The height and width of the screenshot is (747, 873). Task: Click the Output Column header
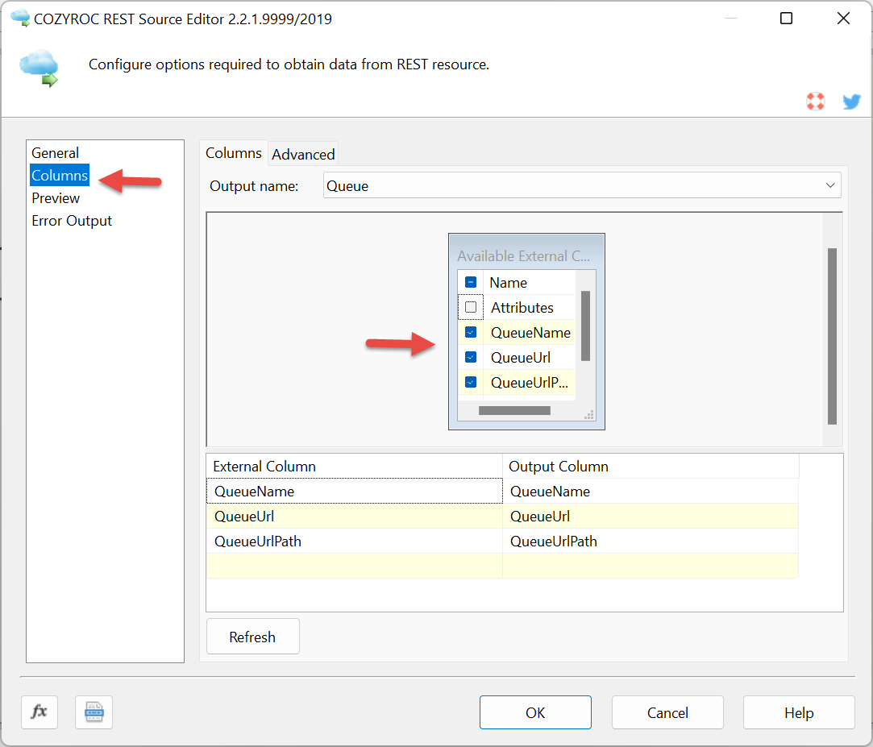tap(651, 467)
